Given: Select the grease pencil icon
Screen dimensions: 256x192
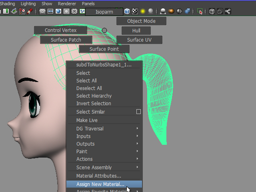Looking at the screenshot, I should 30,12.
